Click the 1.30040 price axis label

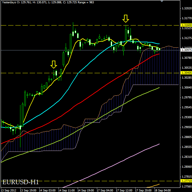point(187,87)
